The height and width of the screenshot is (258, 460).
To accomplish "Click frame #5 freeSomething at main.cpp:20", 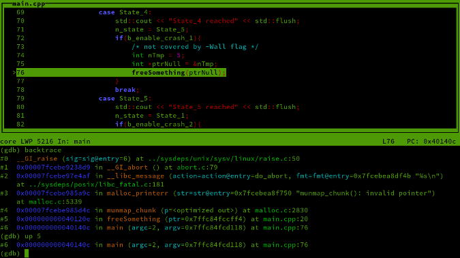I will [x=154, y=219].
